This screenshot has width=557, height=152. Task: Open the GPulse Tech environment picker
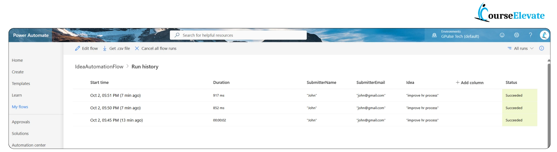coord(460,36)
